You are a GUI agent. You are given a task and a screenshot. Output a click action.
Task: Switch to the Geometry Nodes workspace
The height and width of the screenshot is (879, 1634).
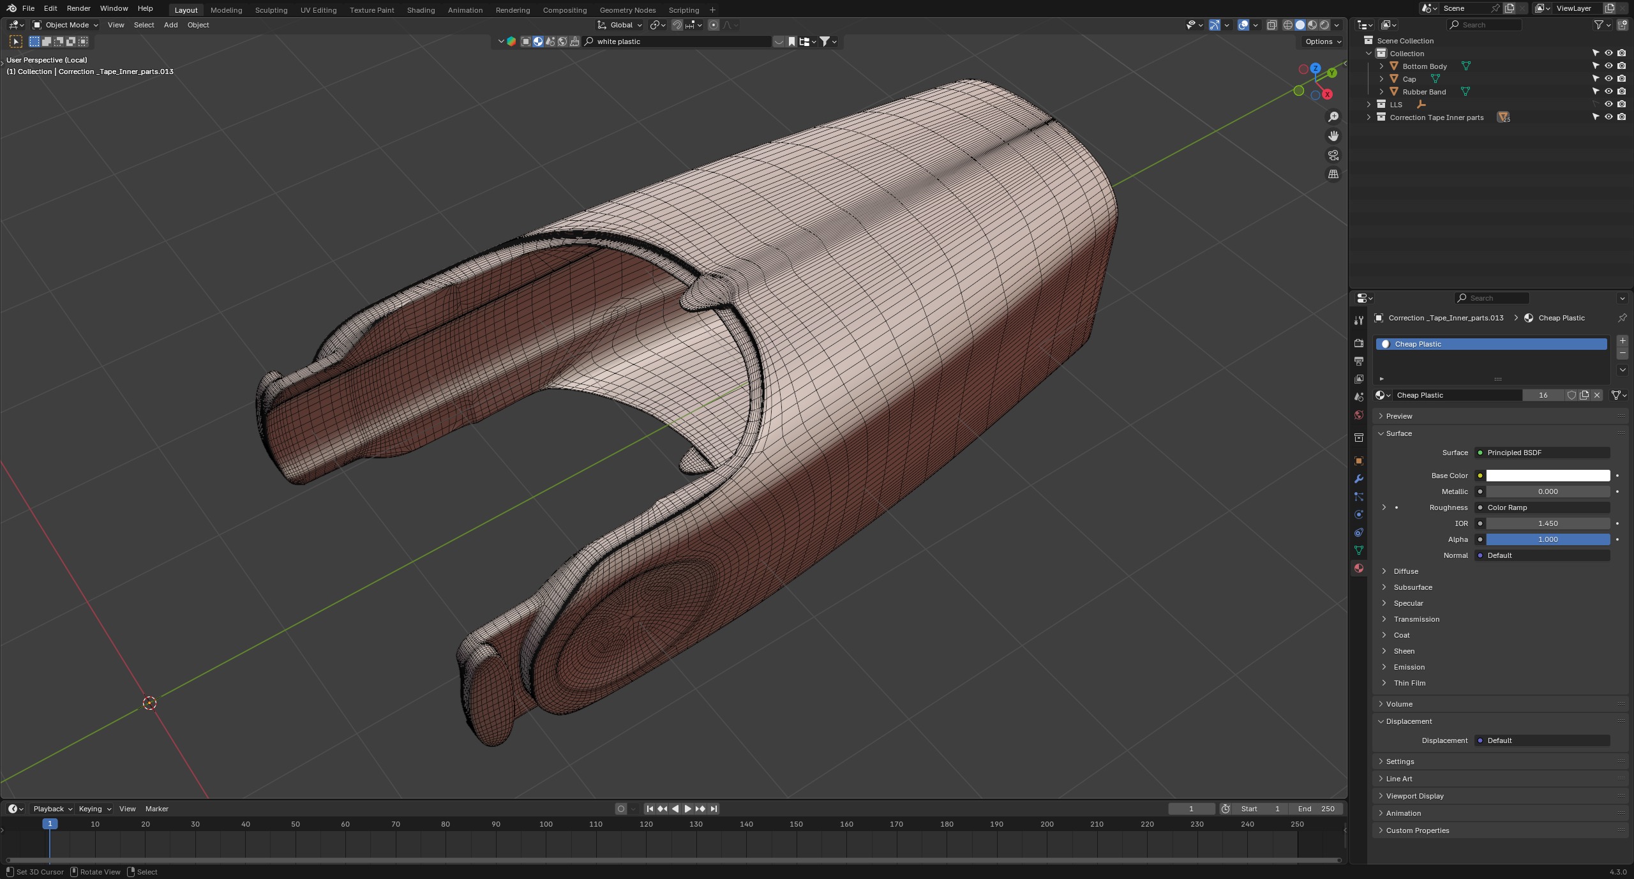[x=627, y=10]
